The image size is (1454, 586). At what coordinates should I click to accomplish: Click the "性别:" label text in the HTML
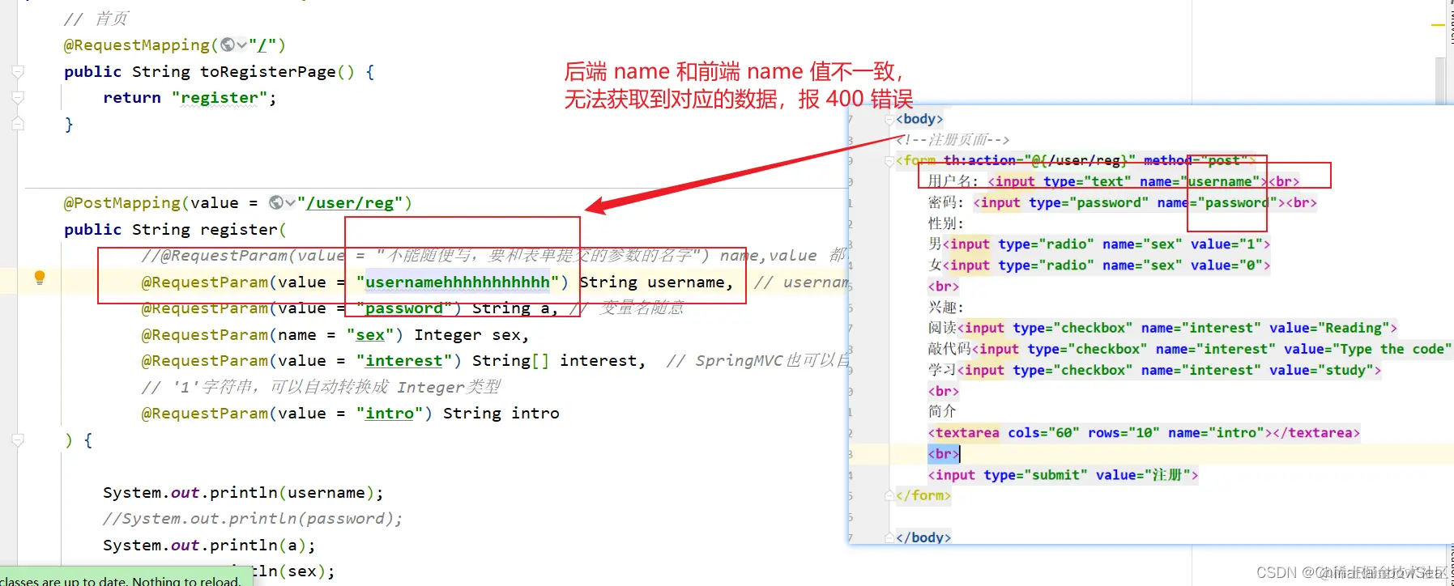coord(945,223)
